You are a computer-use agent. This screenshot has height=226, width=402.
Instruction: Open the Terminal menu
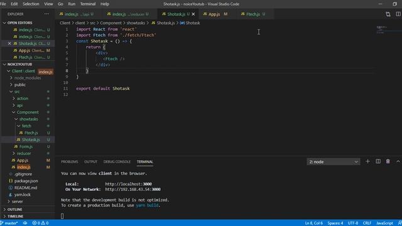pos(88,4)
